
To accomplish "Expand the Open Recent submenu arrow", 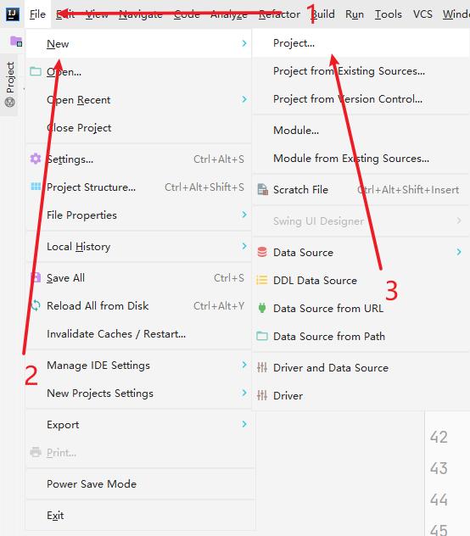I will (244, 99).
